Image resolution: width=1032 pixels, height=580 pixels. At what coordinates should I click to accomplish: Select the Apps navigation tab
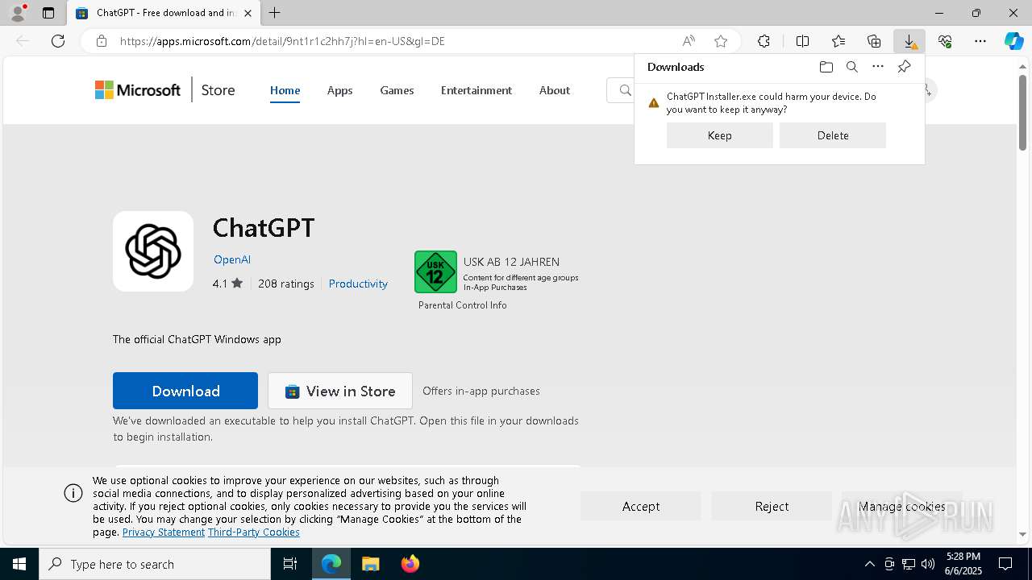339,90
